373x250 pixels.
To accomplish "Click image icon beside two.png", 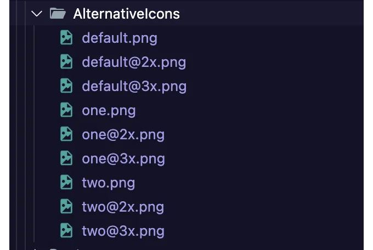I will (x=66, y=182).
